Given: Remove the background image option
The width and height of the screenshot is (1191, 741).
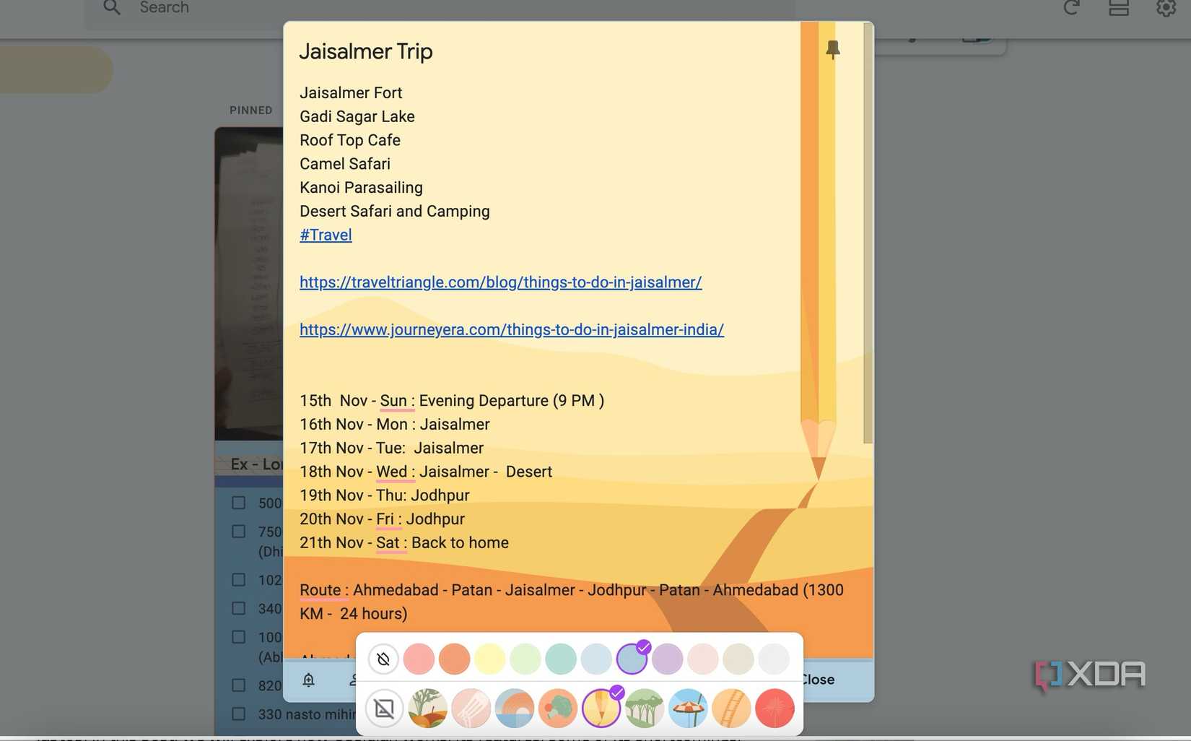Looking at the screenshot, I should pos(384,708).
